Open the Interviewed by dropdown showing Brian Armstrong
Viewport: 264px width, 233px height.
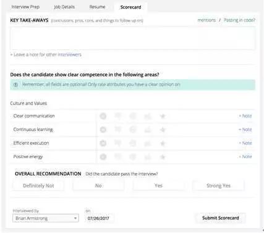coord(46,218)
